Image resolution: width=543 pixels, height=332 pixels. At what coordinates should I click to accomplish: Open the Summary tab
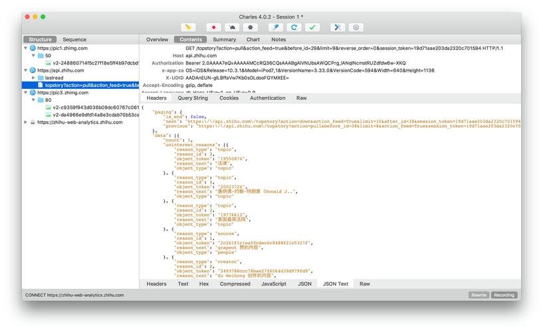pyautogui.click(x=224, y=40)
